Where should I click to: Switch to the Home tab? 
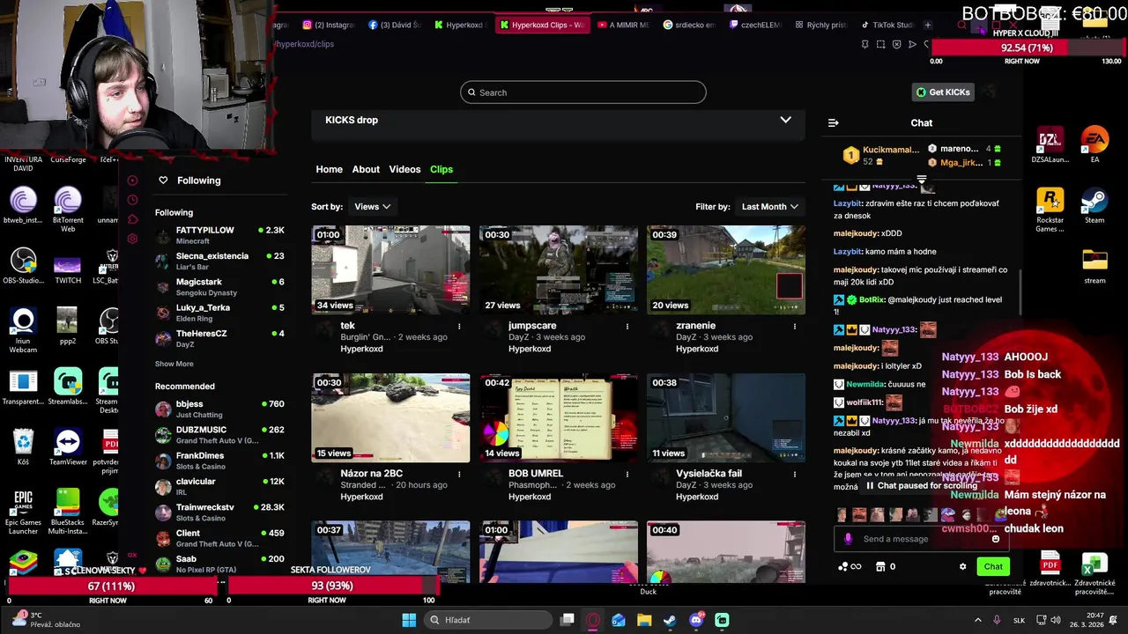pyautogui.click(x=329, y=169)
